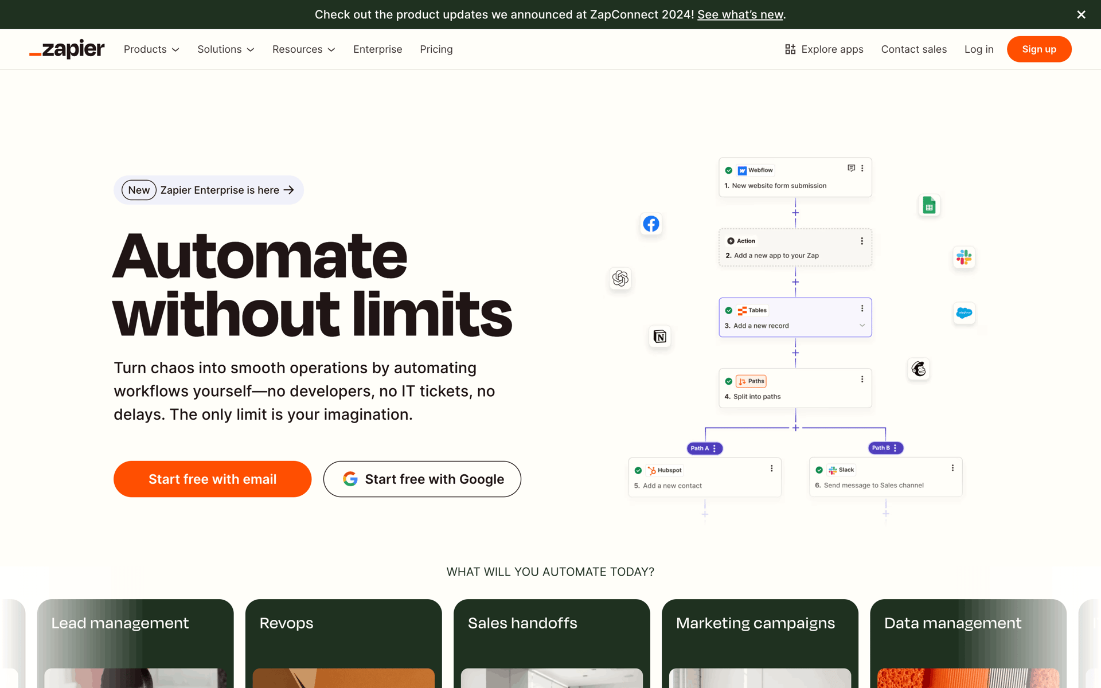Click Log in
Viewport: 1101px width, 688px height.
coord(979,49)
